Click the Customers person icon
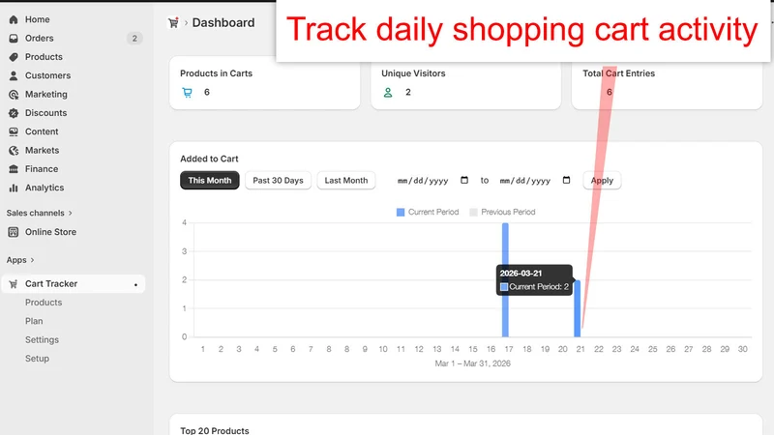 pos(14,76)
